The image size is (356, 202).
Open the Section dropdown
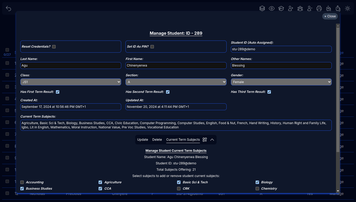click(x=176, y=82)
